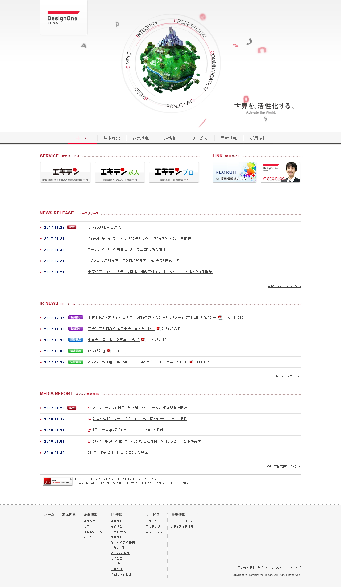Image resolution: width=341 pixels, height=587 pixels.
Task: Open 社長メッセージ in the footer
Action: point(93,532)
